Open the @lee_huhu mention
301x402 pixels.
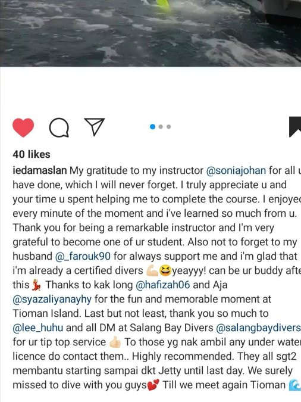(38, 328)
